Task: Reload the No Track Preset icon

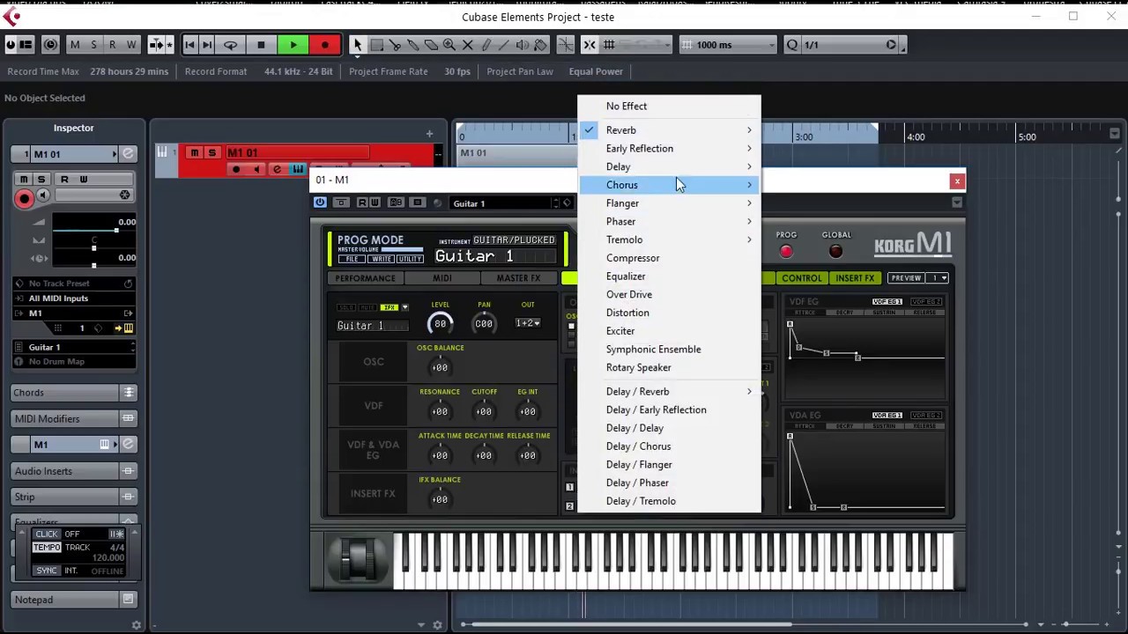Action: pos(128,284)
